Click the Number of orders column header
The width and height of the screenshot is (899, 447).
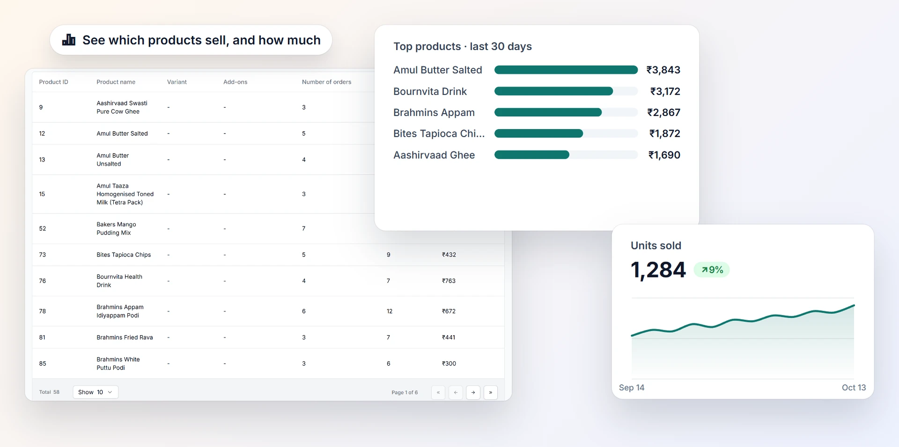pyautogui.click(x=326, y=82)
